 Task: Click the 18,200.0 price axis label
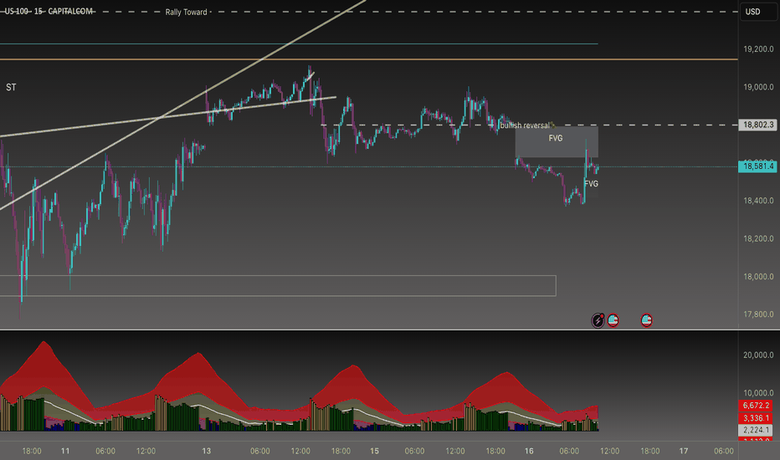(x=758, y=238)
